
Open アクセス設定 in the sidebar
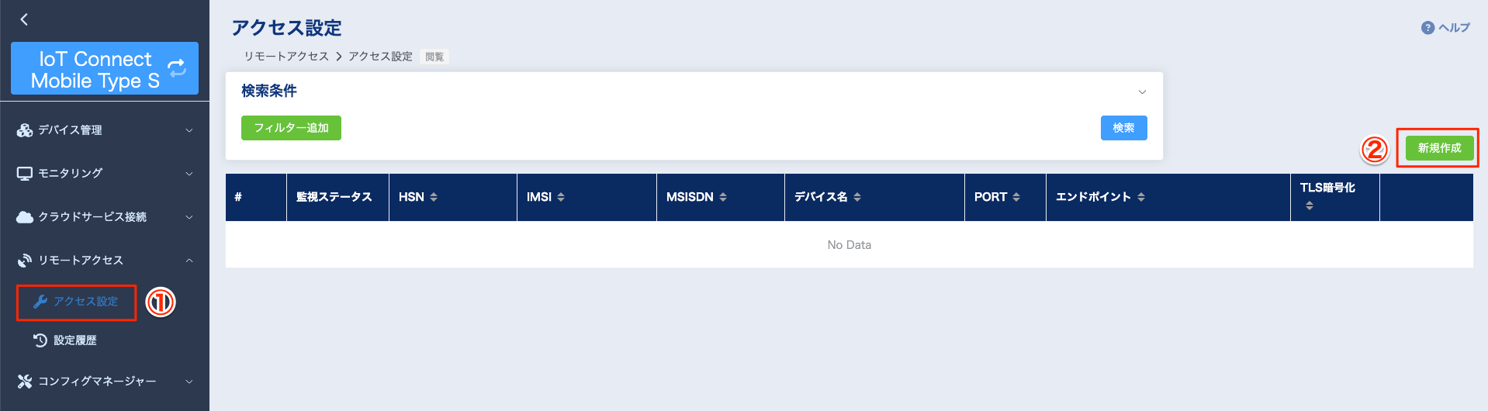pos(85,302)
